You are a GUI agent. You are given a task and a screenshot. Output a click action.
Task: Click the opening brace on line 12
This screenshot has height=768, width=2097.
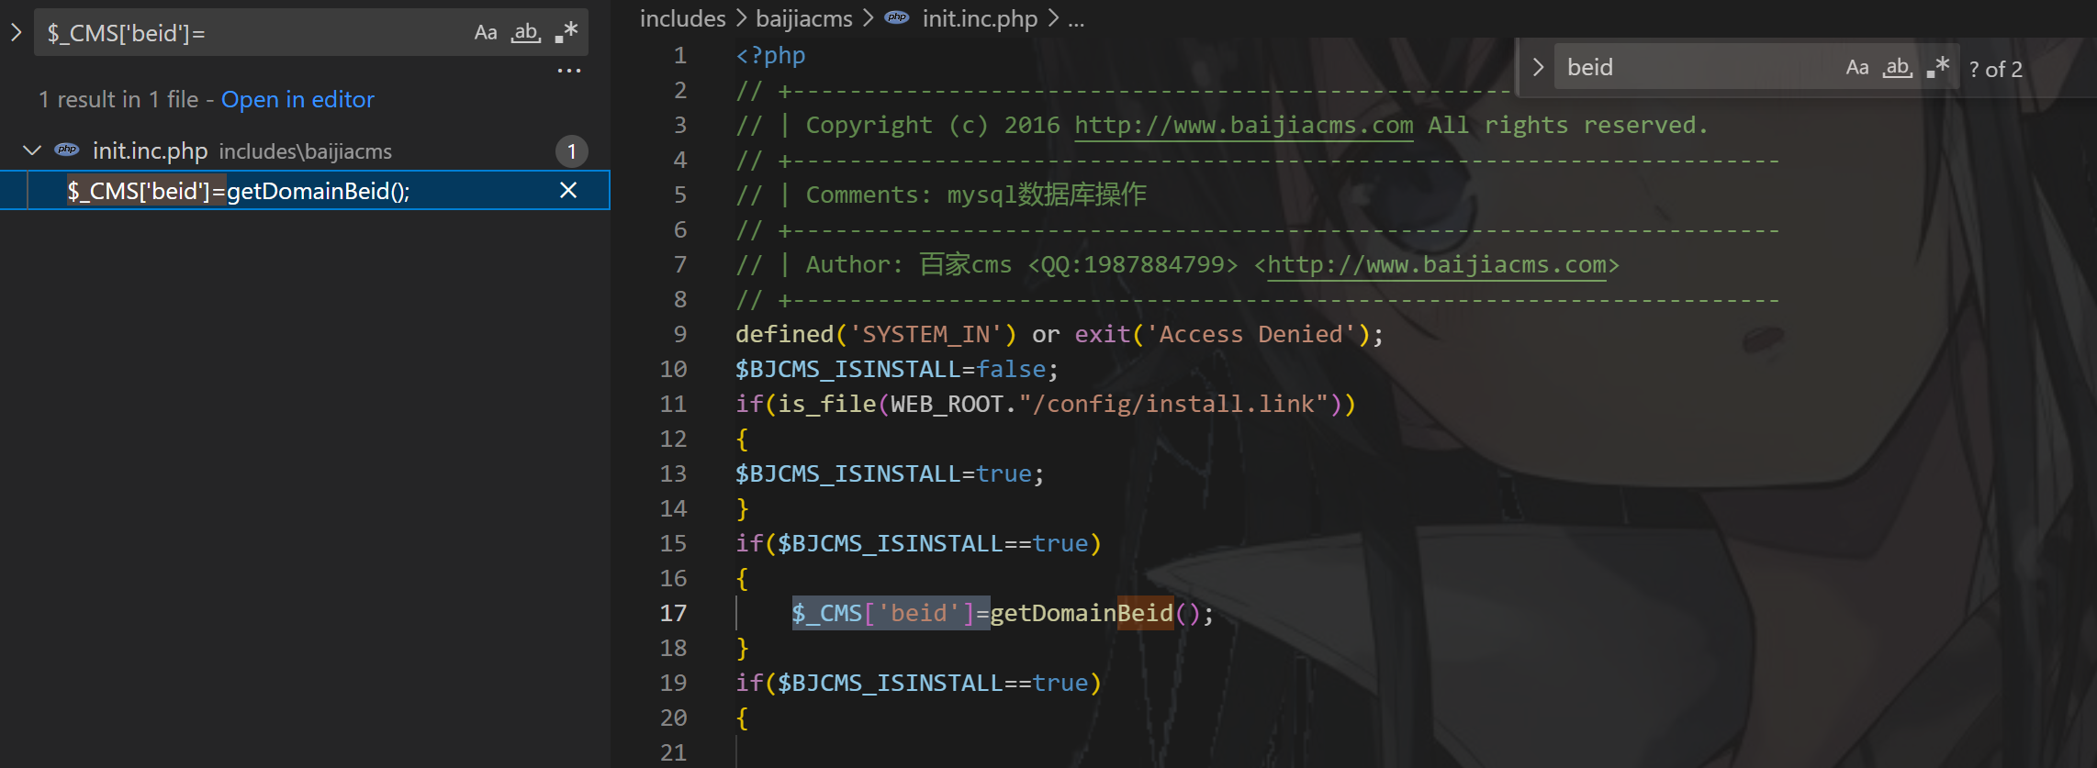(742, 439)
